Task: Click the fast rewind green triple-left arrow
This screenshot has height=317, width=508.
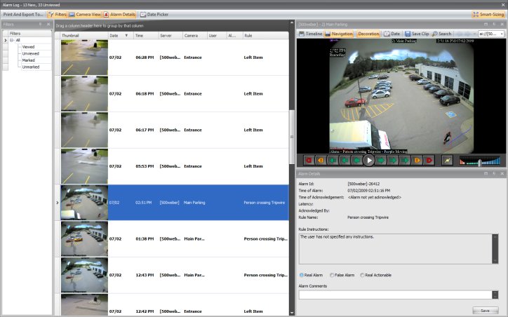Action: coord(333,161)
